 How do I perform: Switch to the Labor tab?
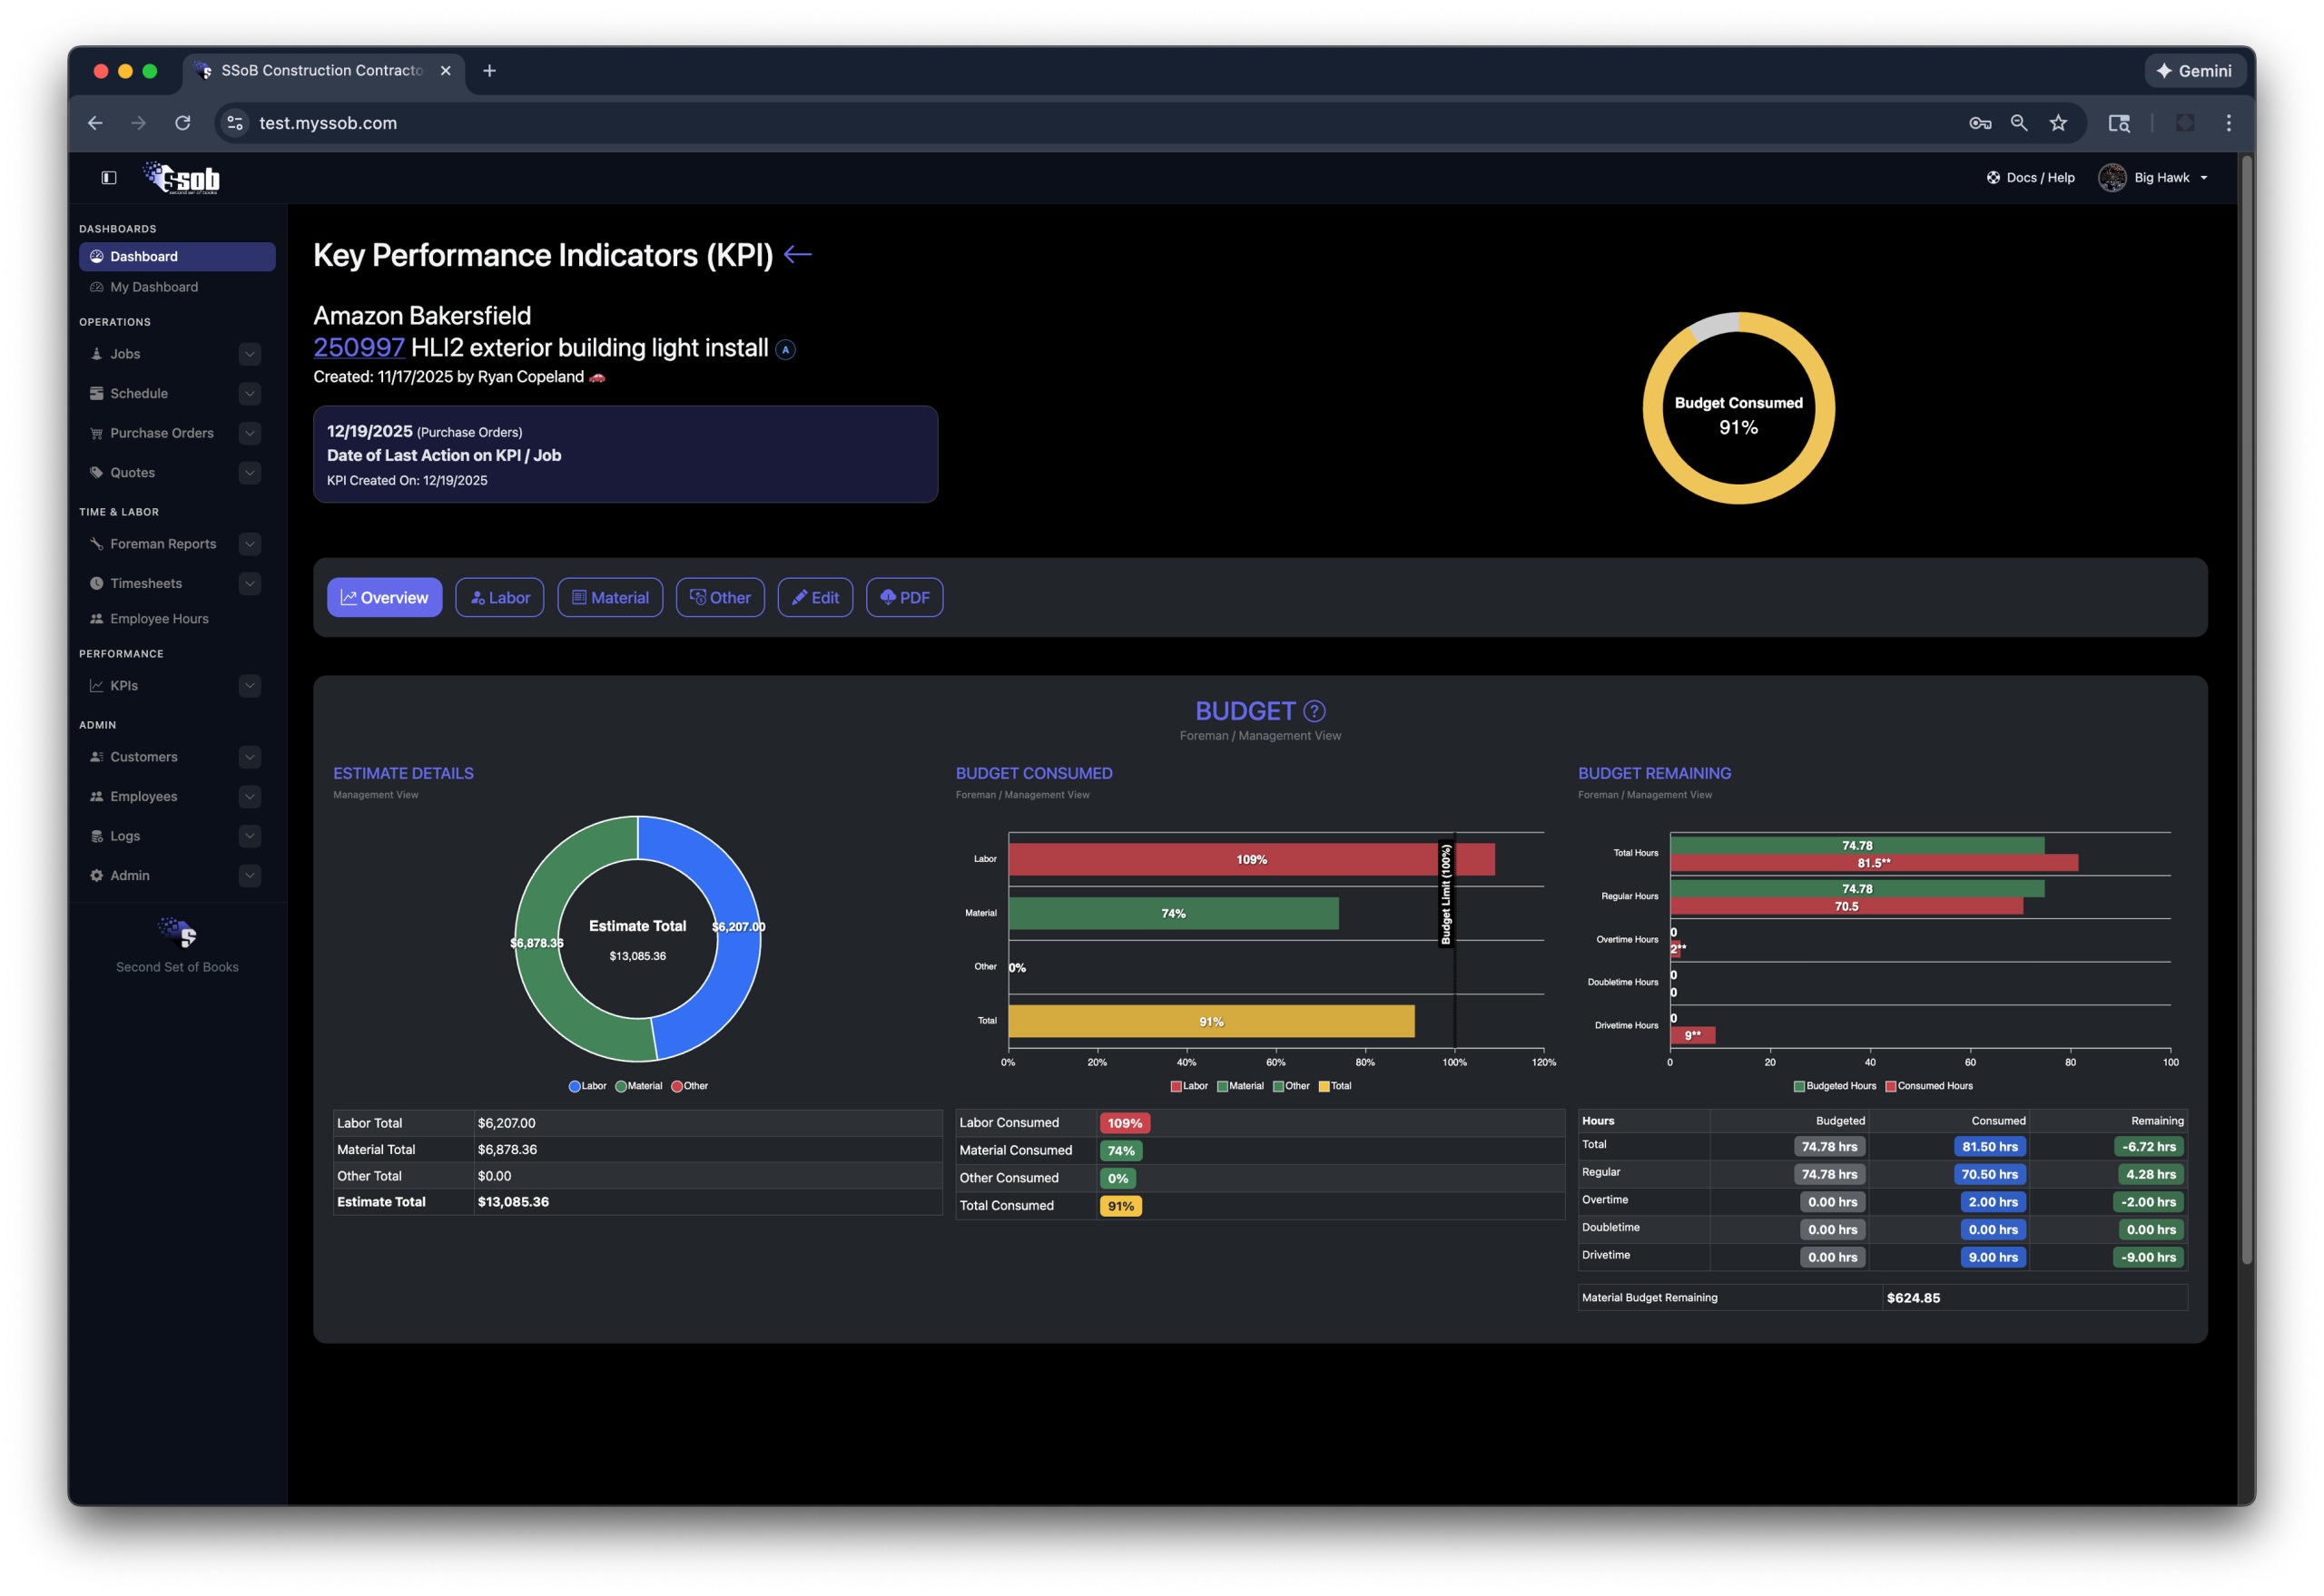[x=499, y=597]
